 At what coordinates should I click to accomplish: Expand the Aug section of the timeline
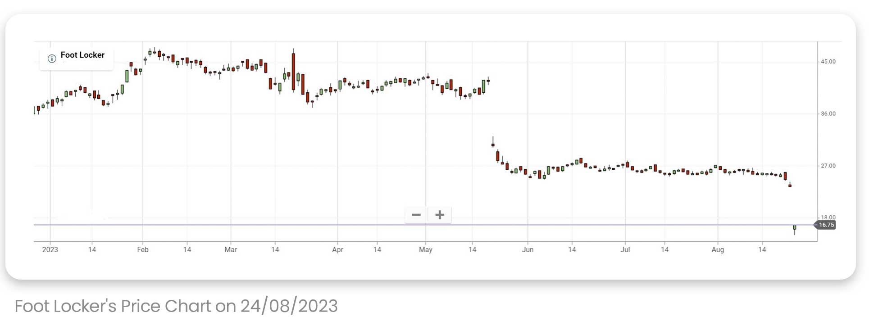[719, 249]
